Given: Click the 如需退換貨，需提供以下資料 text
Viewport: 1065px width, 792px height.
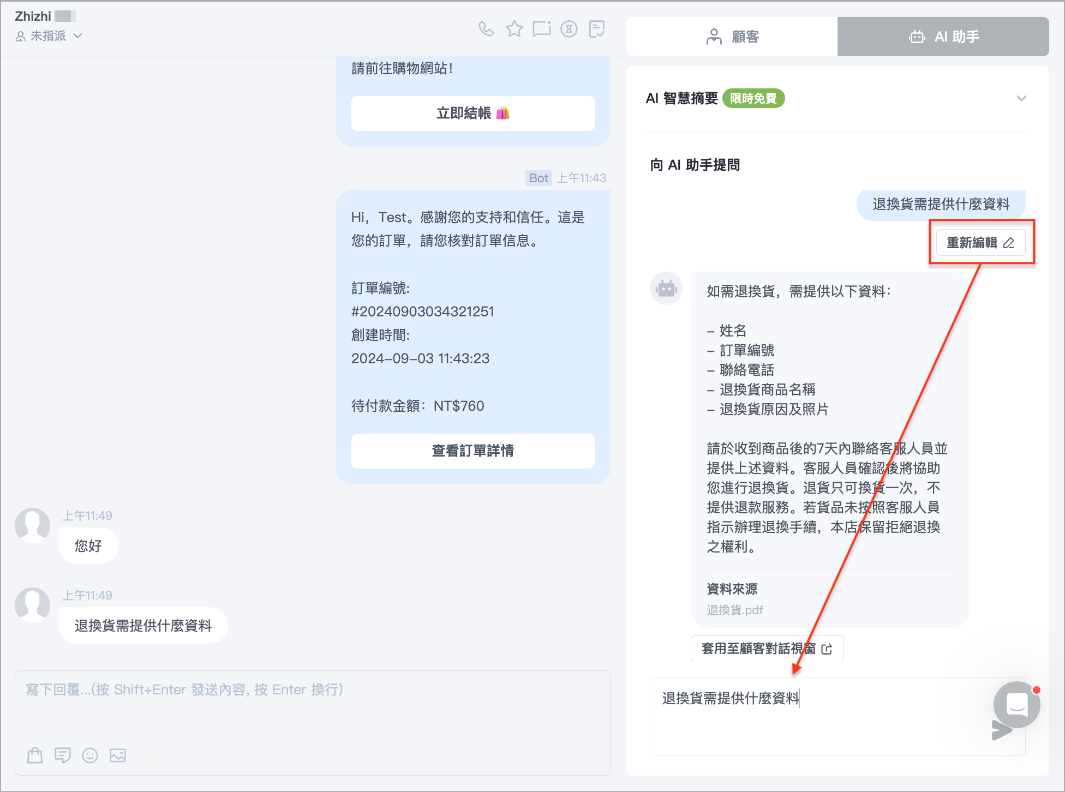Looking at the screenshot, I should [799, 291].
